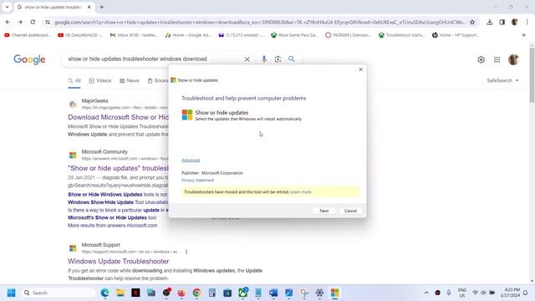
Task: Show more bookmarks chevron
Action: 524,35
